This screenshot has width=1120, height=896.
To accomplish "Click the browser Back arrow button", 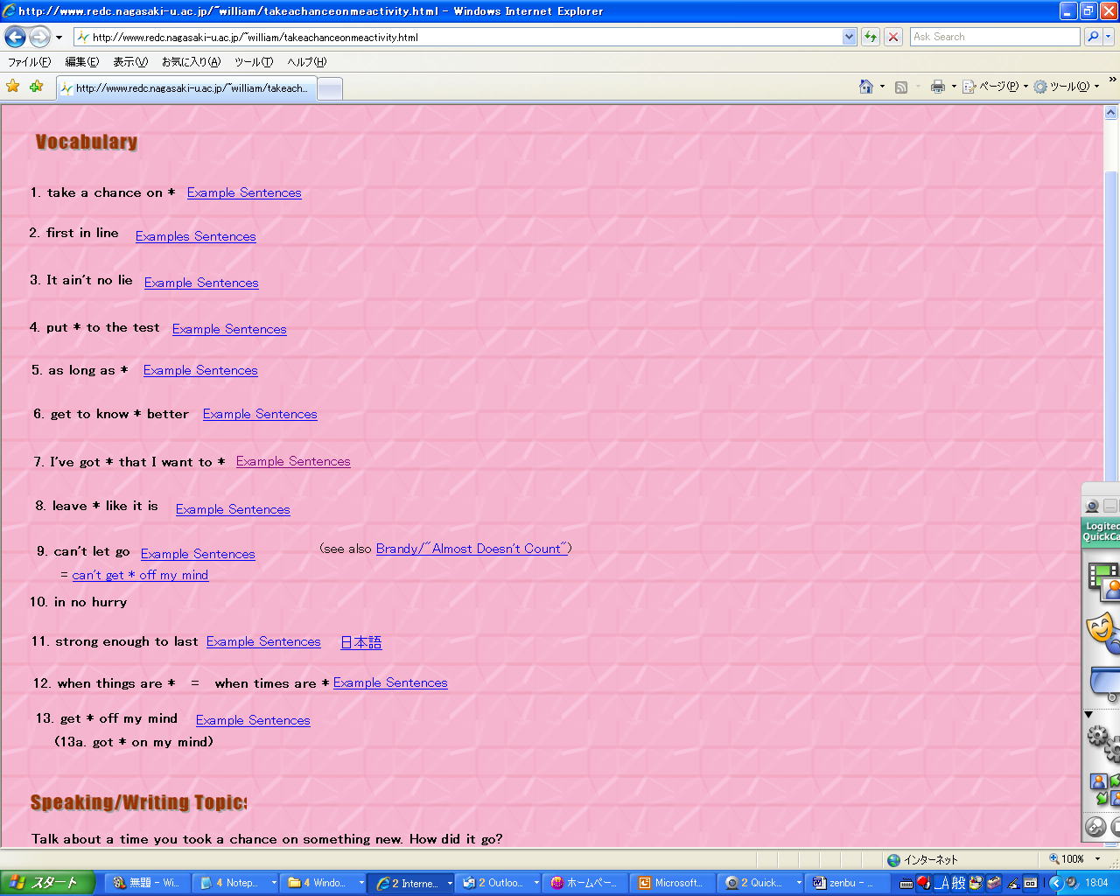I will tap(15, 37).
